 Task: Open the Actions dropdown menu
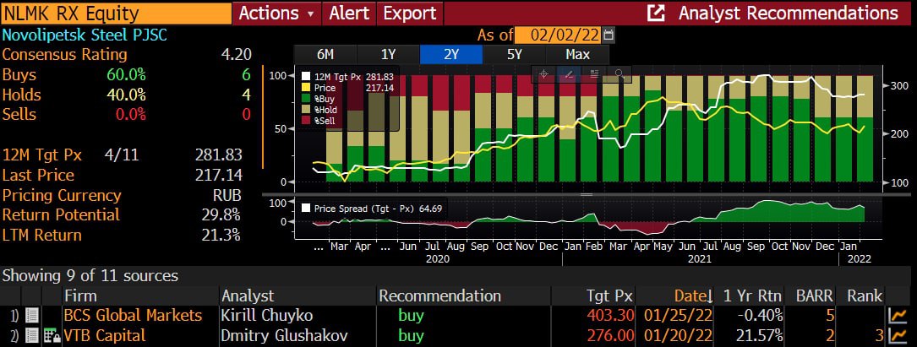click(x=276, y=13)
